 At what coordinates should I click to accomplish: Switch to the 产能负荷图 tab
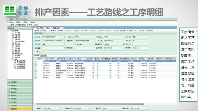pos(39,28)
